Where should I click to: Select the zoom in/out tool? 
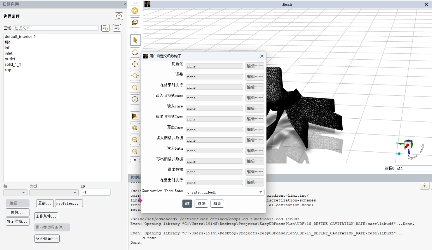coord(135,76)
